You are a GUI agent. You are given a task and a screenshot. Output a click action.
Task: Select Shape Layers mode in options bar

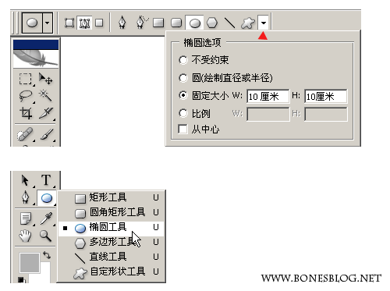pyautogui.click(x=69, y=23)
